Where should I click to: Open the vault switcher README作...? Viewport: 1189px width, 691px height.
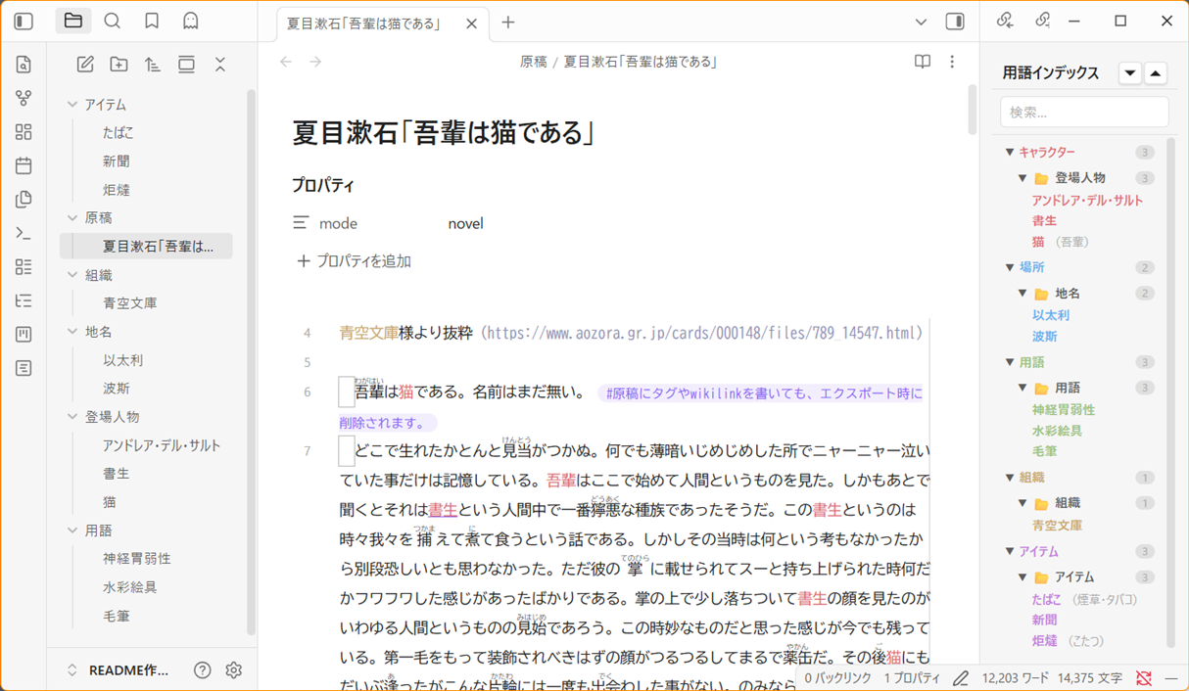(119, 670)
